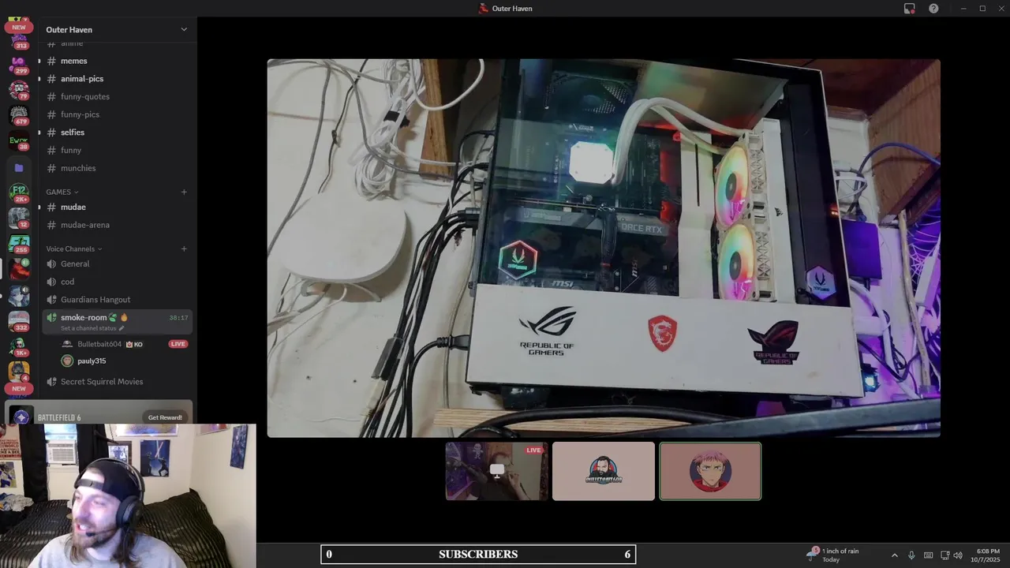The image size is (1010, 568).
Task: Click the hash icon beside memes channel
Action: 51,61
